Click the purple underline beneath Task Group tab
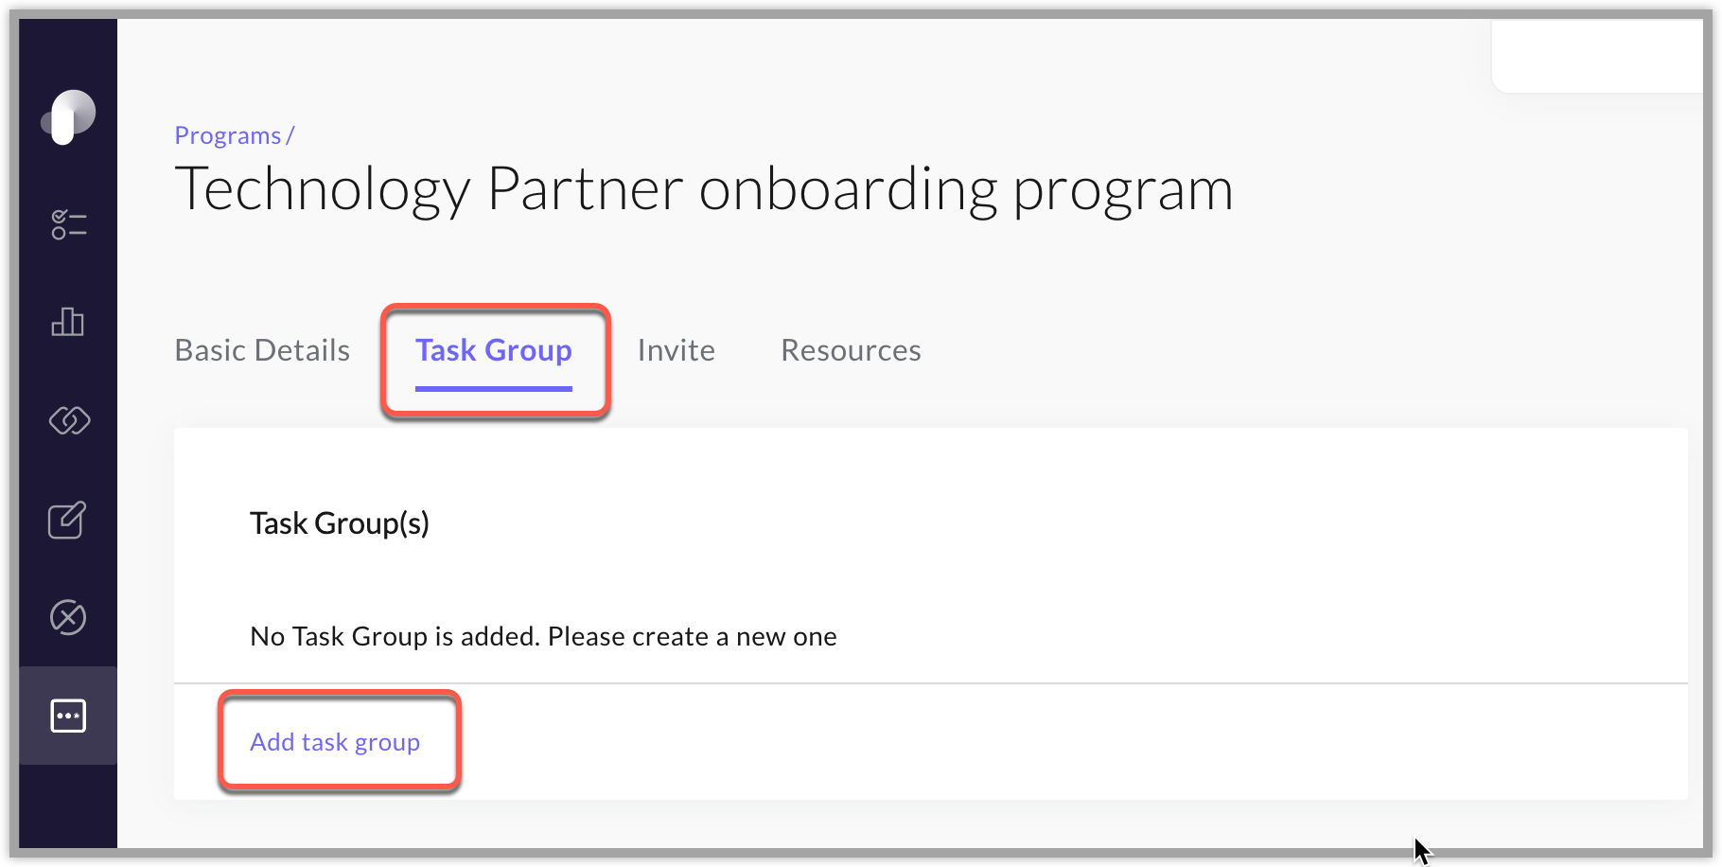The image size is (1722, 867). tap(494, 387)
